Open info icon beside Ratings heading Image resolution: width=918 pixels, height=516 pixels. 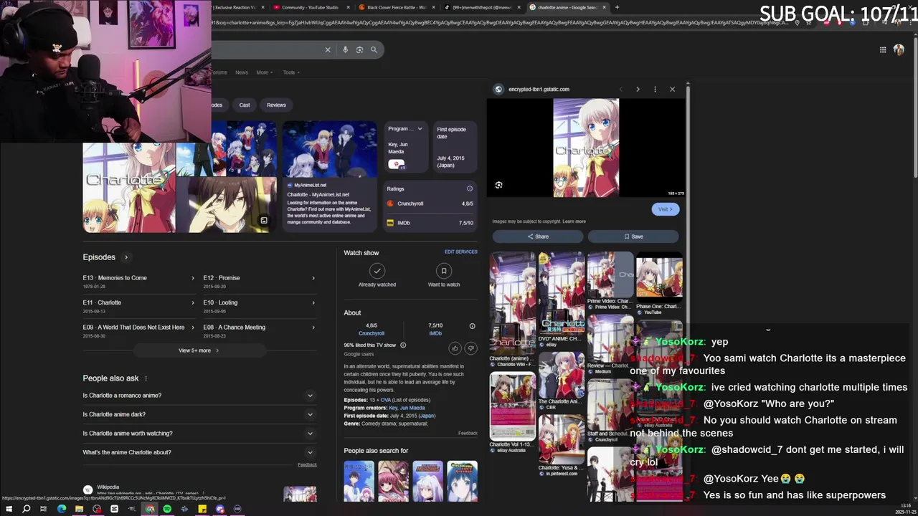[x=470, y=188]
